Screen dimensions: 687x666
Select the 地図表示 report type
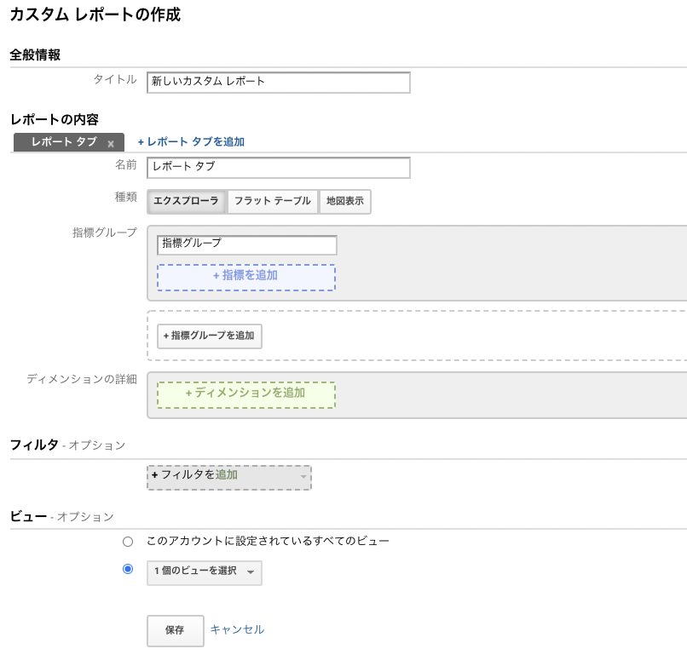coord(345,202)
